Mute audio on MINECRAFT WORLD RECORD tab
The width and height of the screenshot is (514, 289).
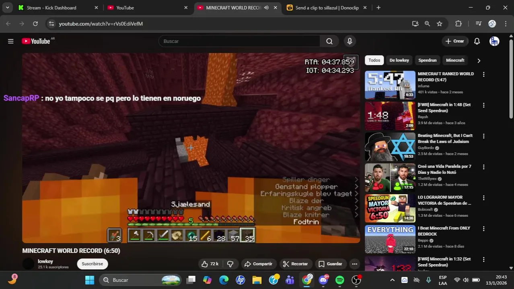(266, 8)
